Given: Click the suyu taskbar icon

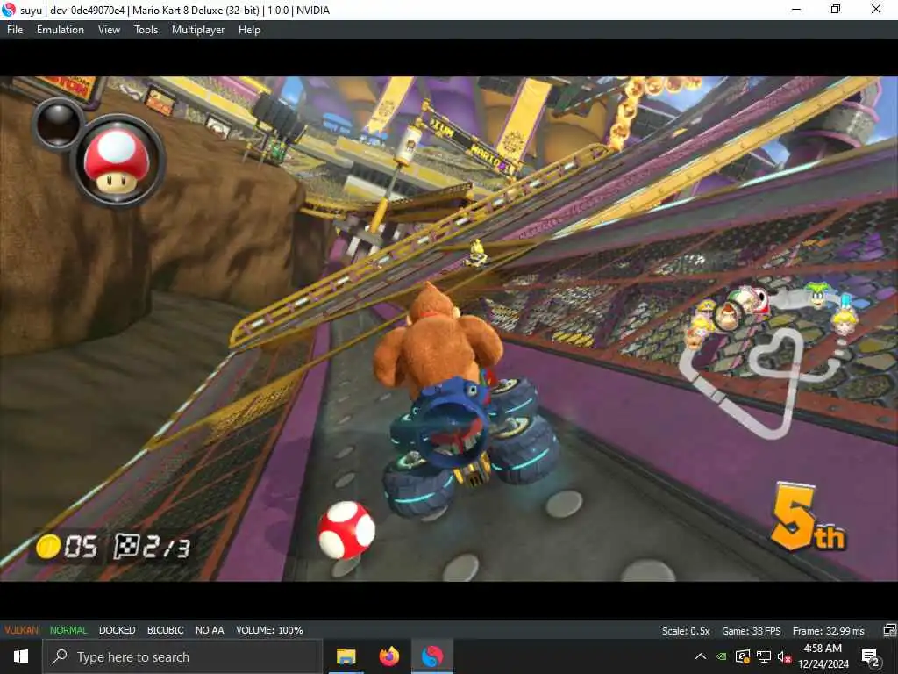Looking at the screenshot, I should click(432, 656).
